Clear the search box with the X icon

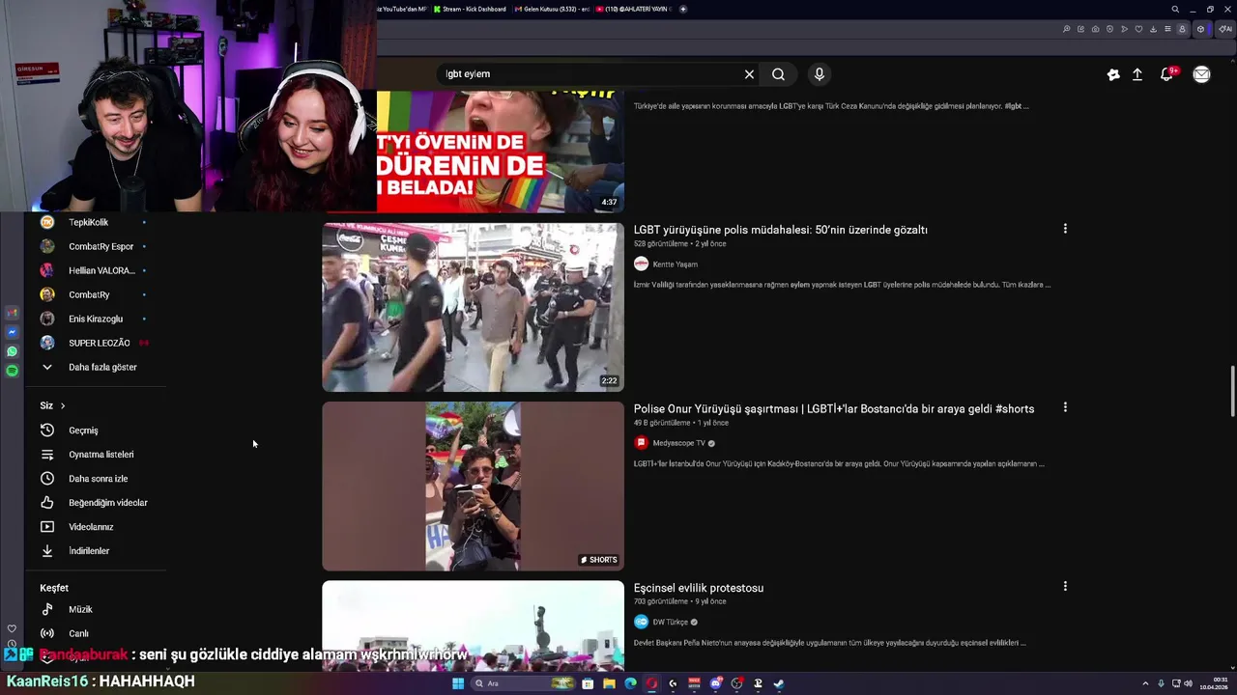click(x=749, y=74)
